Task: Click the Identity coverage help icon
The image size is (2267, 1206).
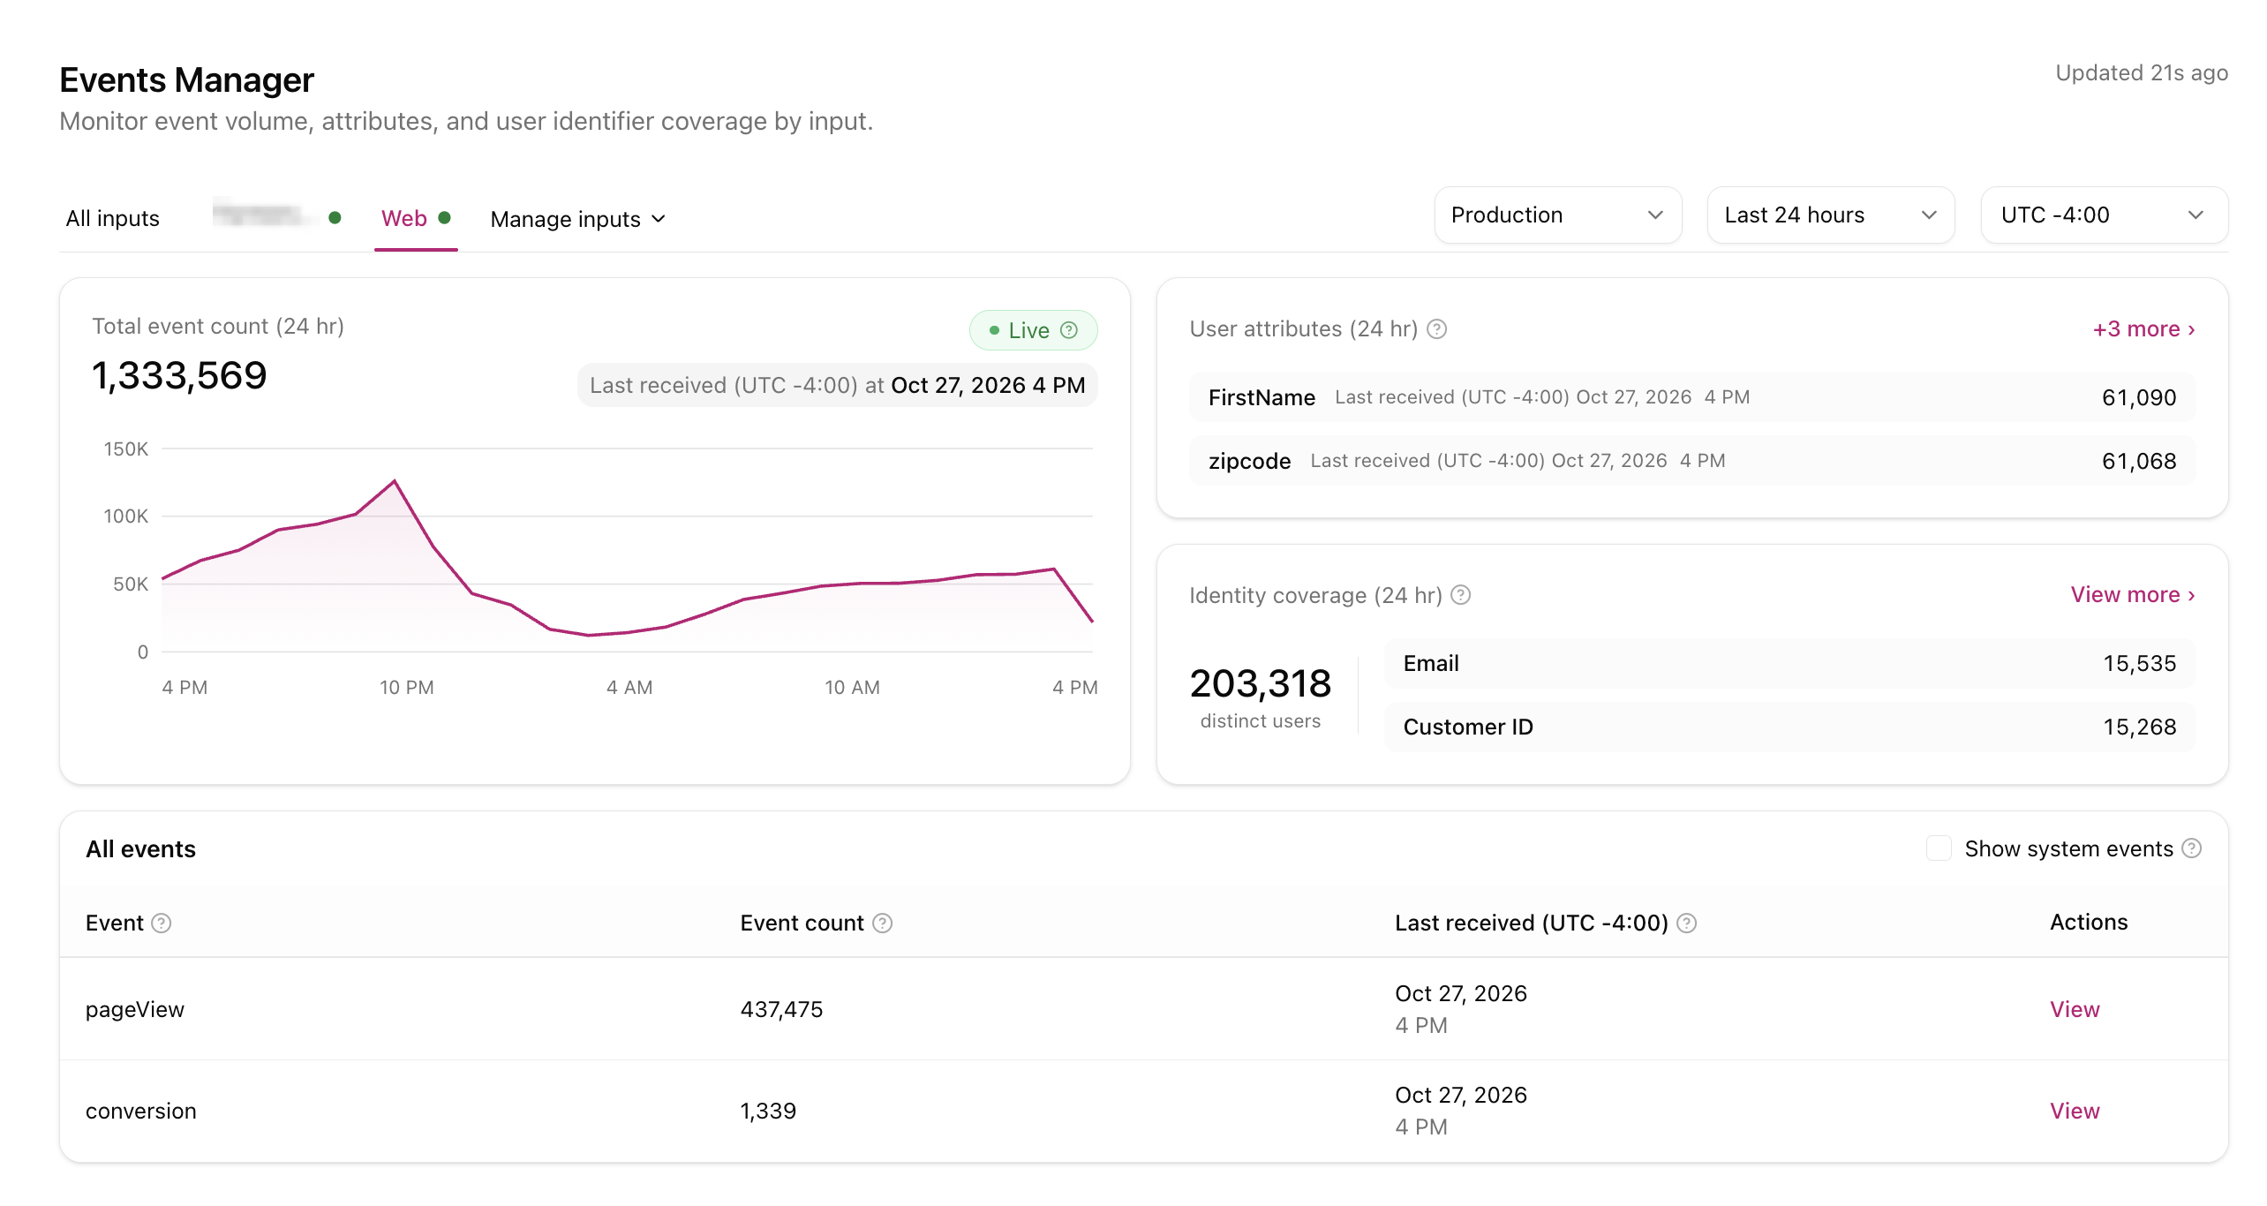Action: point(1461,595)
